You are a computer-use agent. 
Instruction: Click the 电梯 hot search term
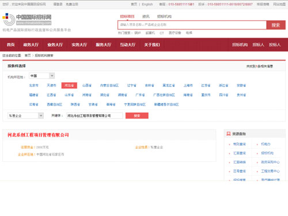coord(189,33)
